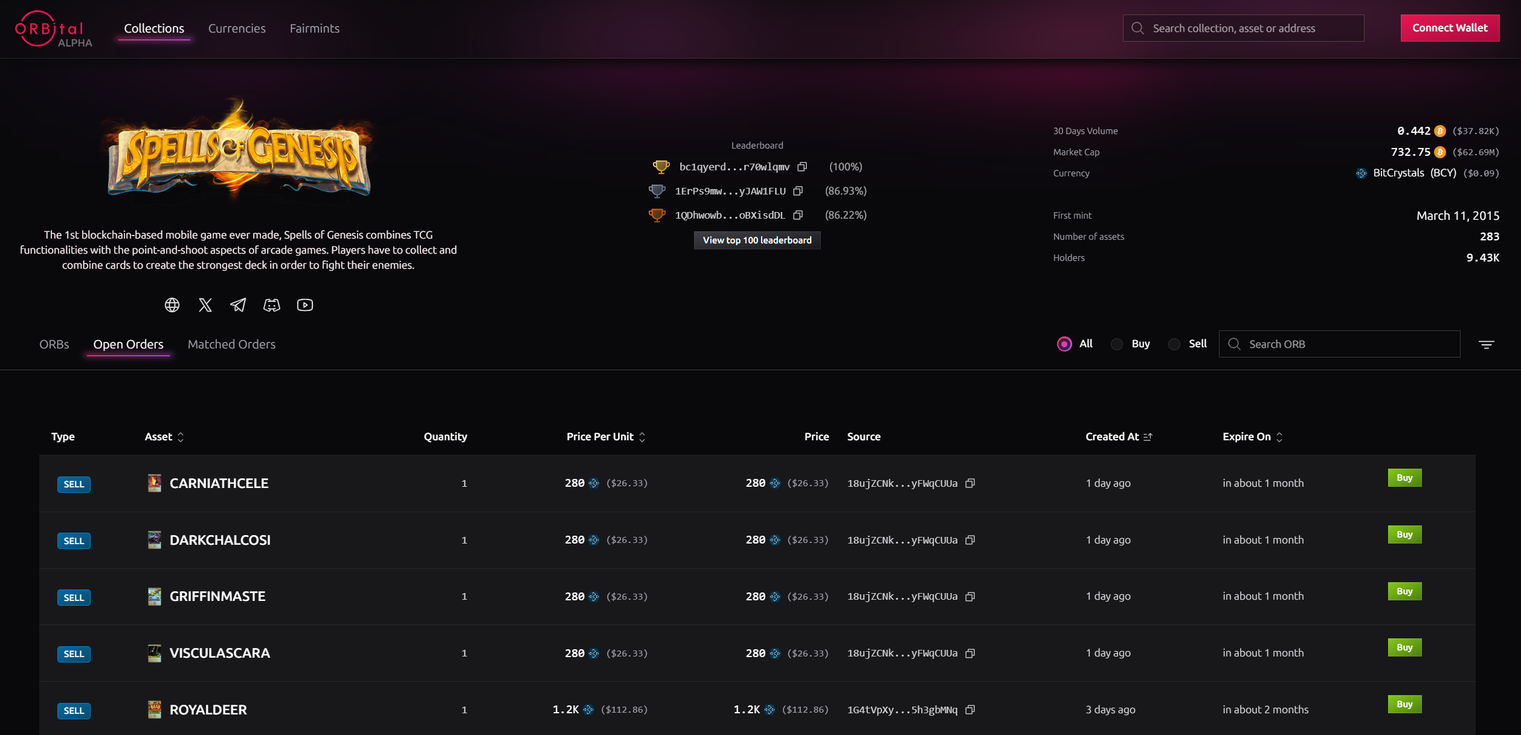Click the 1QDhwowb...oBXisdDL address text

pyautogui.click(x=730, y=215)
